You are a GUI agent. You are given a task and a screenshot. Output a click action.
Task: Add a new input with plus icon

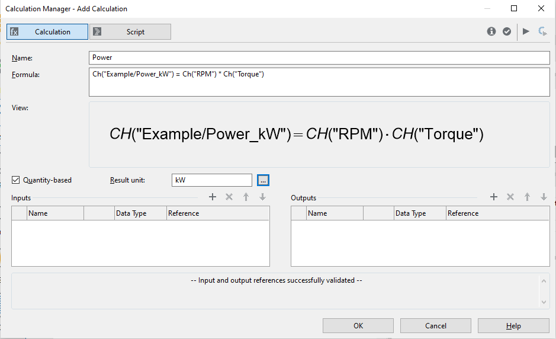(213, 197)
